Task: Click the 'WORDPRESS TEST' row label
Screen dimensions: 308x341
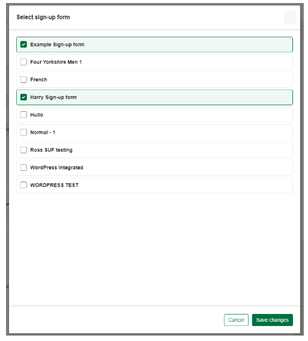Action: (54, 185)
